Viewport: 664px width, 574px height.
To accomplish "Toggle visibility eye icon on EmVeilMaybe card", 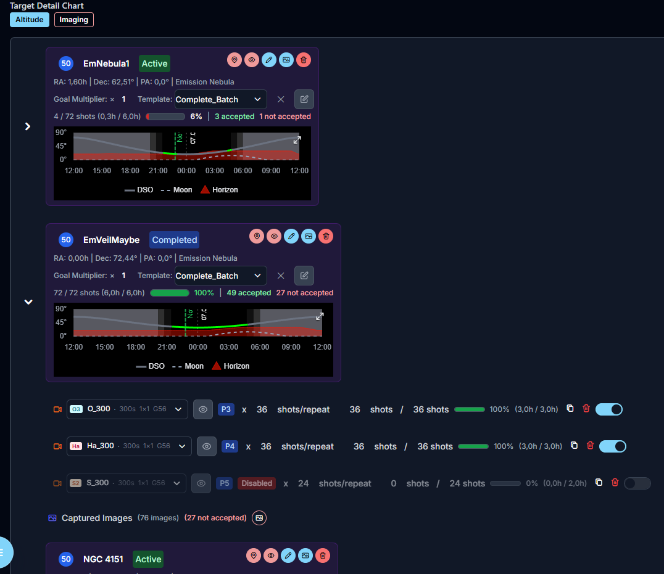I will coord(274,236).
